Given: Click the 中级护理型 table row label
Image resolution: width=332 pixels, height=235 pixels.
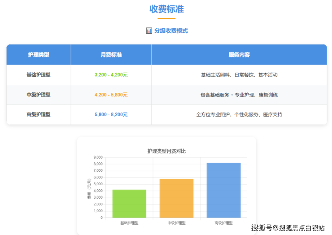Looking at the screenshot, I should point(39,95).
